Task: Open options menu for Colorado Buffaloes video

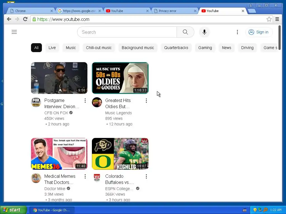Action: pos(146,176)
